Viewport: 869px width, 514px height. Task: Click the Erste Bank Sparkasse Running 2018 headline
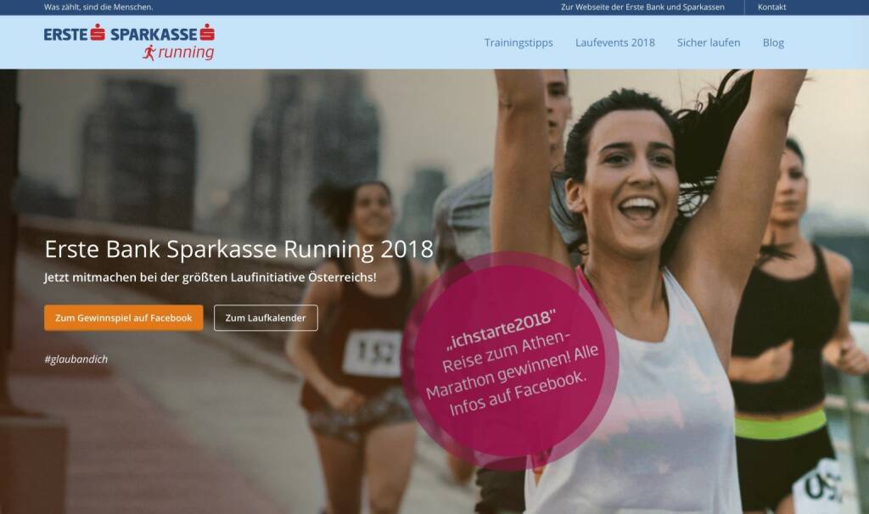[238, 249]
